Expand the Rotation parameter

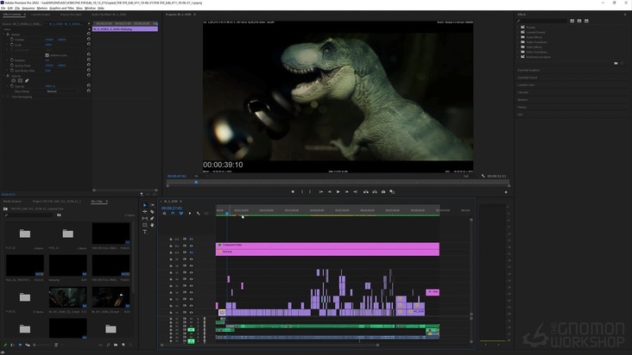click(7, 60)
